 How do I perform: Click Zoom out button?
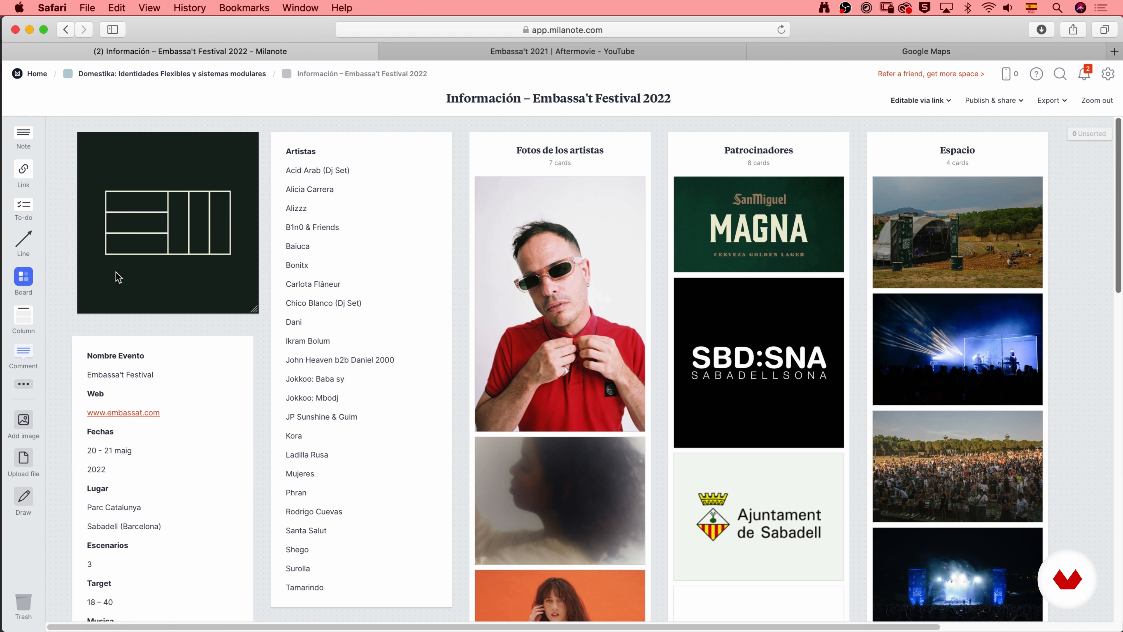coord(1097,100)
